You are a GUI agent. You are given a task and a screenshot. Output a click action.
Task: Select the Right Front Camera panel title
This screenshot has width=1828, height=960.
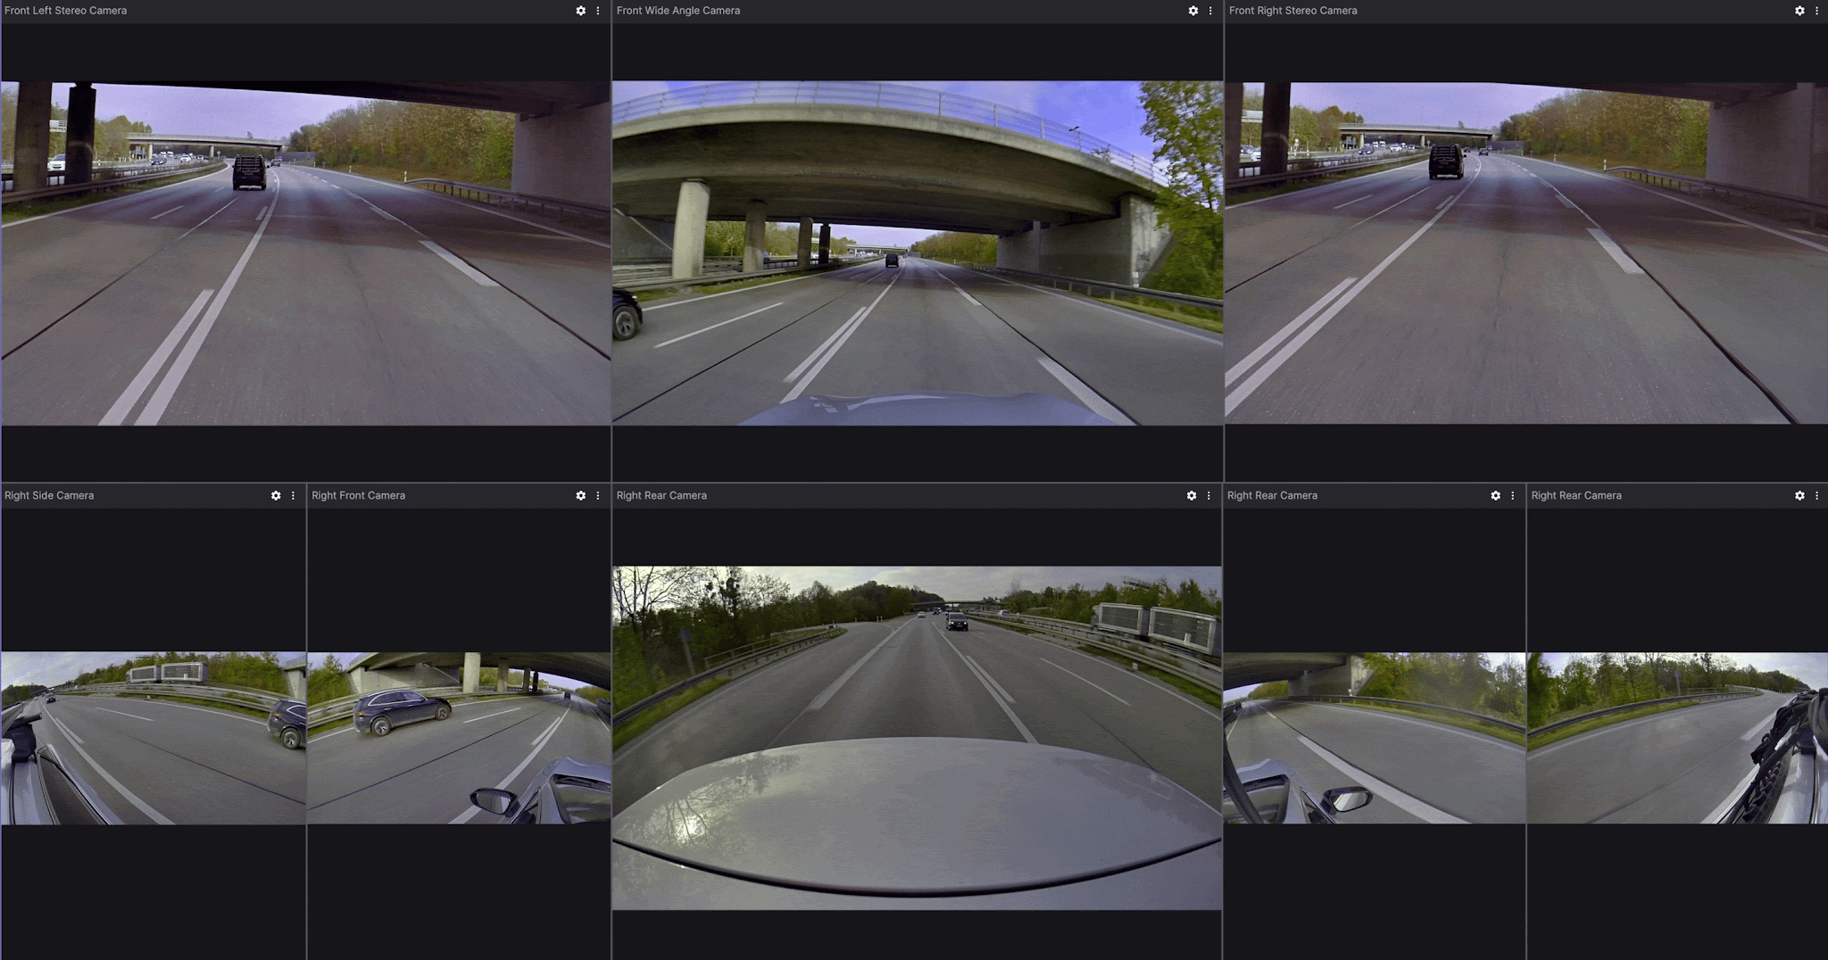click(358, 495)
